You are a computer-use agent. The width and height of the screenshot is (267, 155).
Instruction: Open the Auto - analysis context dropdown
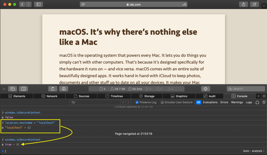point(254,151)
